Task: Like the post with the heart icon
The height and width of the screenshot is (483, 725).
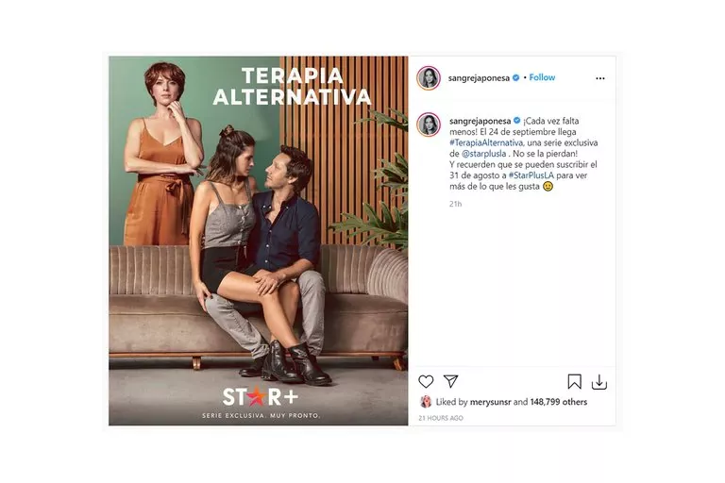Action: (x=426, y=382)
